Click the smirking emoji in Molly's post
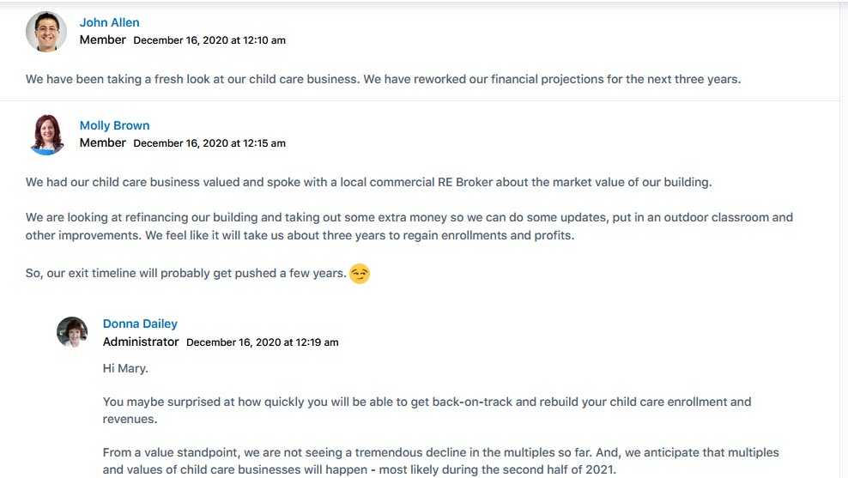Image resolution: width=848 pixels, height=478 pixels. click(360, 274)
